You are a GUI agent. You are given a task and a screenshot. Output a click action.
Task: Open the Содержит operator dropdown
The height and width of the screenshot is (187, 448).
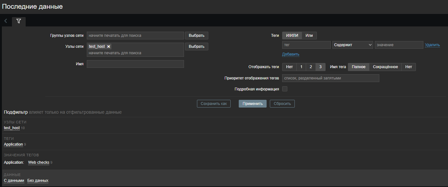pyautogui.click(x=352, y=45)
